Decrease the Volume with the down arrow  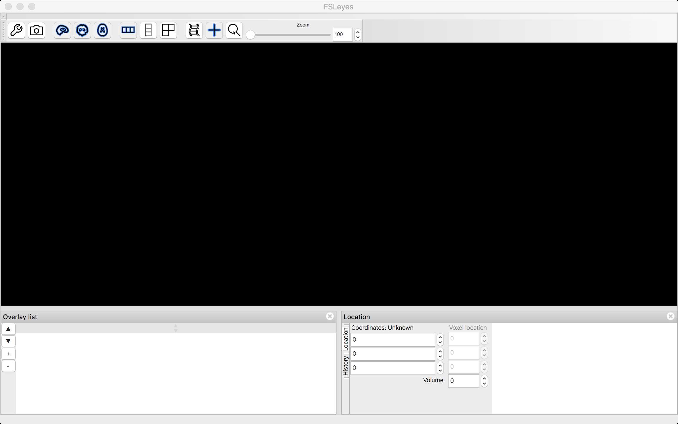point(484,384)
